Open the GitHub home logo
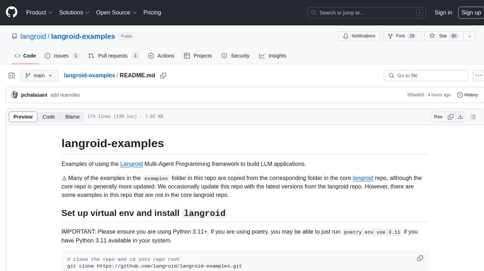This screenshot has width=484, height=271. click(11, 12)
